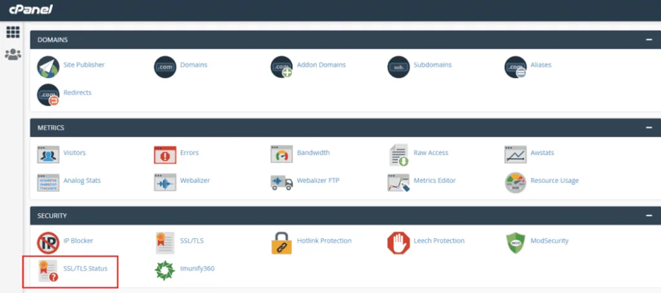Open the Bandwidth gauge icon

point(281,155)
